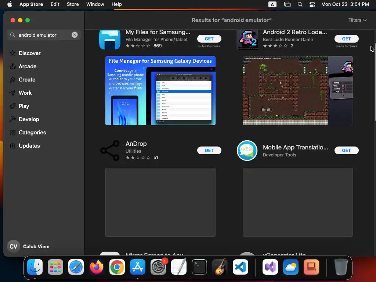The width and height of the screenshot is (376, 282).
Task: Open the Mobile App Translation title
Action: tap(296, 147)
